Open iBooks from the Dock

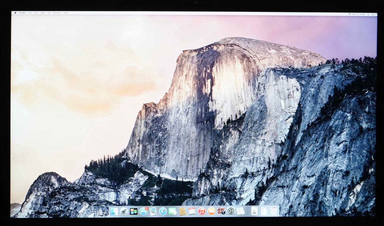click(211, 212)
